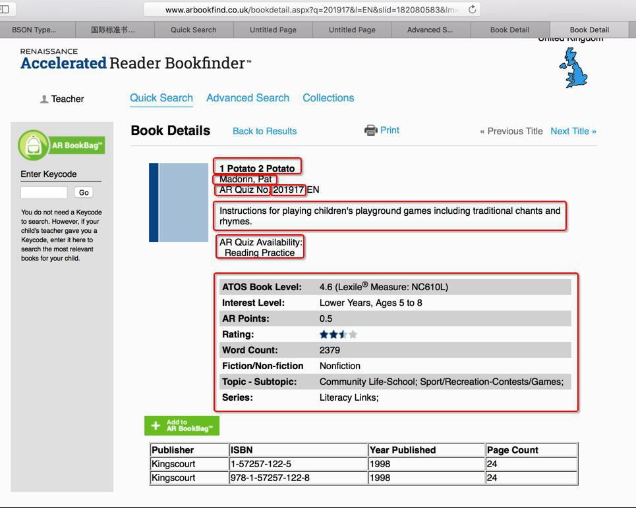Switch to the first Untitled Page tab
The image size is (636, 508).
273,30
